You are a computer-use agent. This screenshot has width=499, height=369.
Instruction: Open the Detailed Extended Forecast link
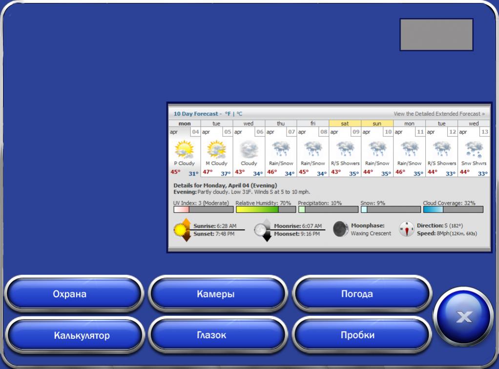coord(439,114)
